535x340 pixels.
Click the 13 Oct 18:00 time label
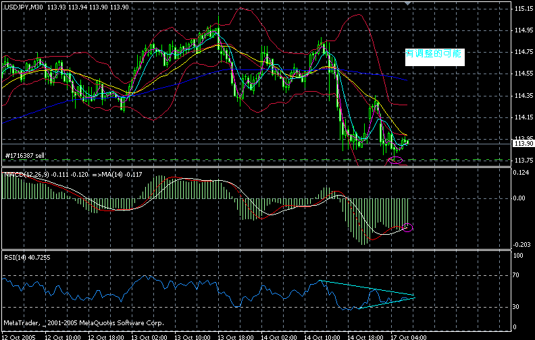coord(236,337)
